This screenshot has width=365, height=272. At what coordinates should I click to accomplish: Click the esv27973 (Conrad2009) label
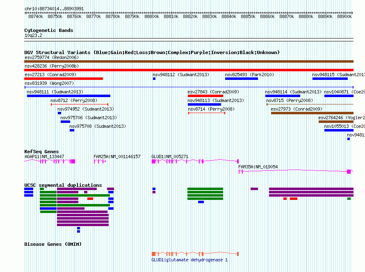[297, 109]
